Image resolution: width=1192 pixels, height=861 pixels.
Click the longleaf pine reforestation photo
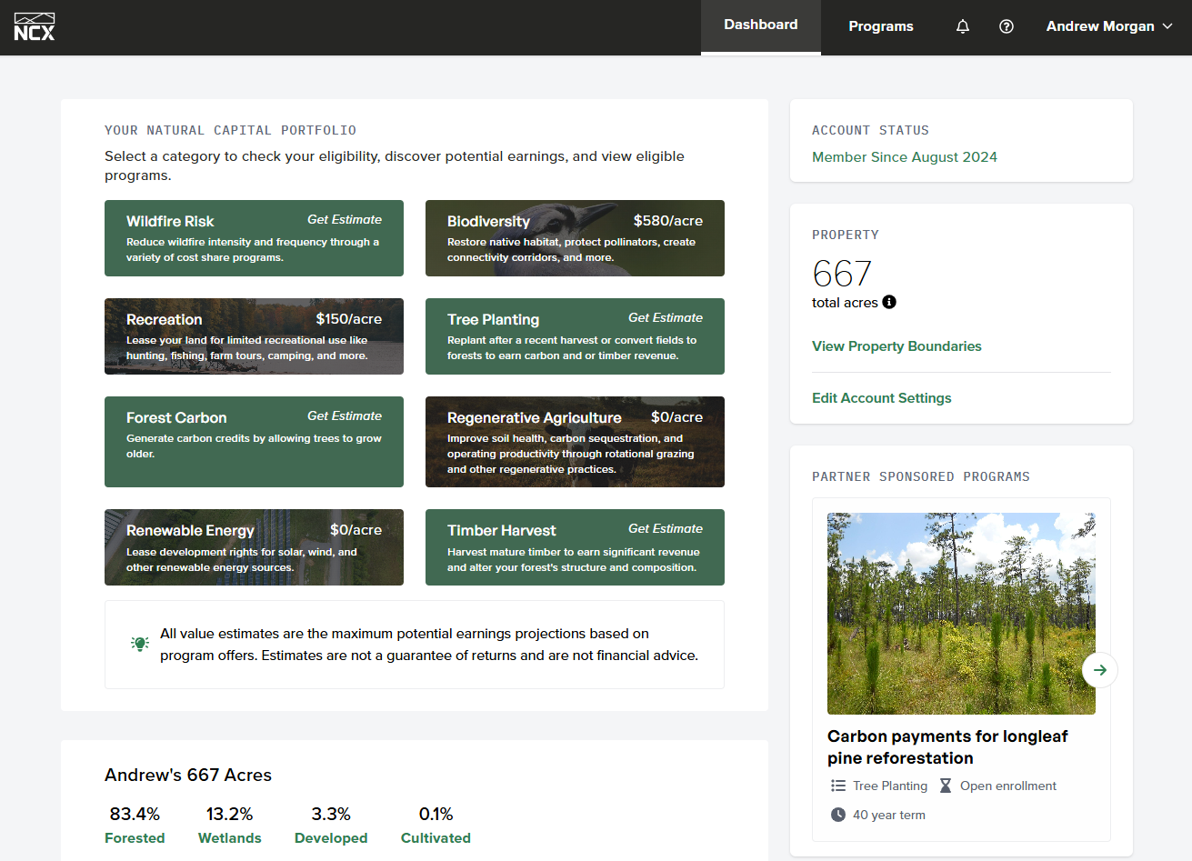[961, 612]
